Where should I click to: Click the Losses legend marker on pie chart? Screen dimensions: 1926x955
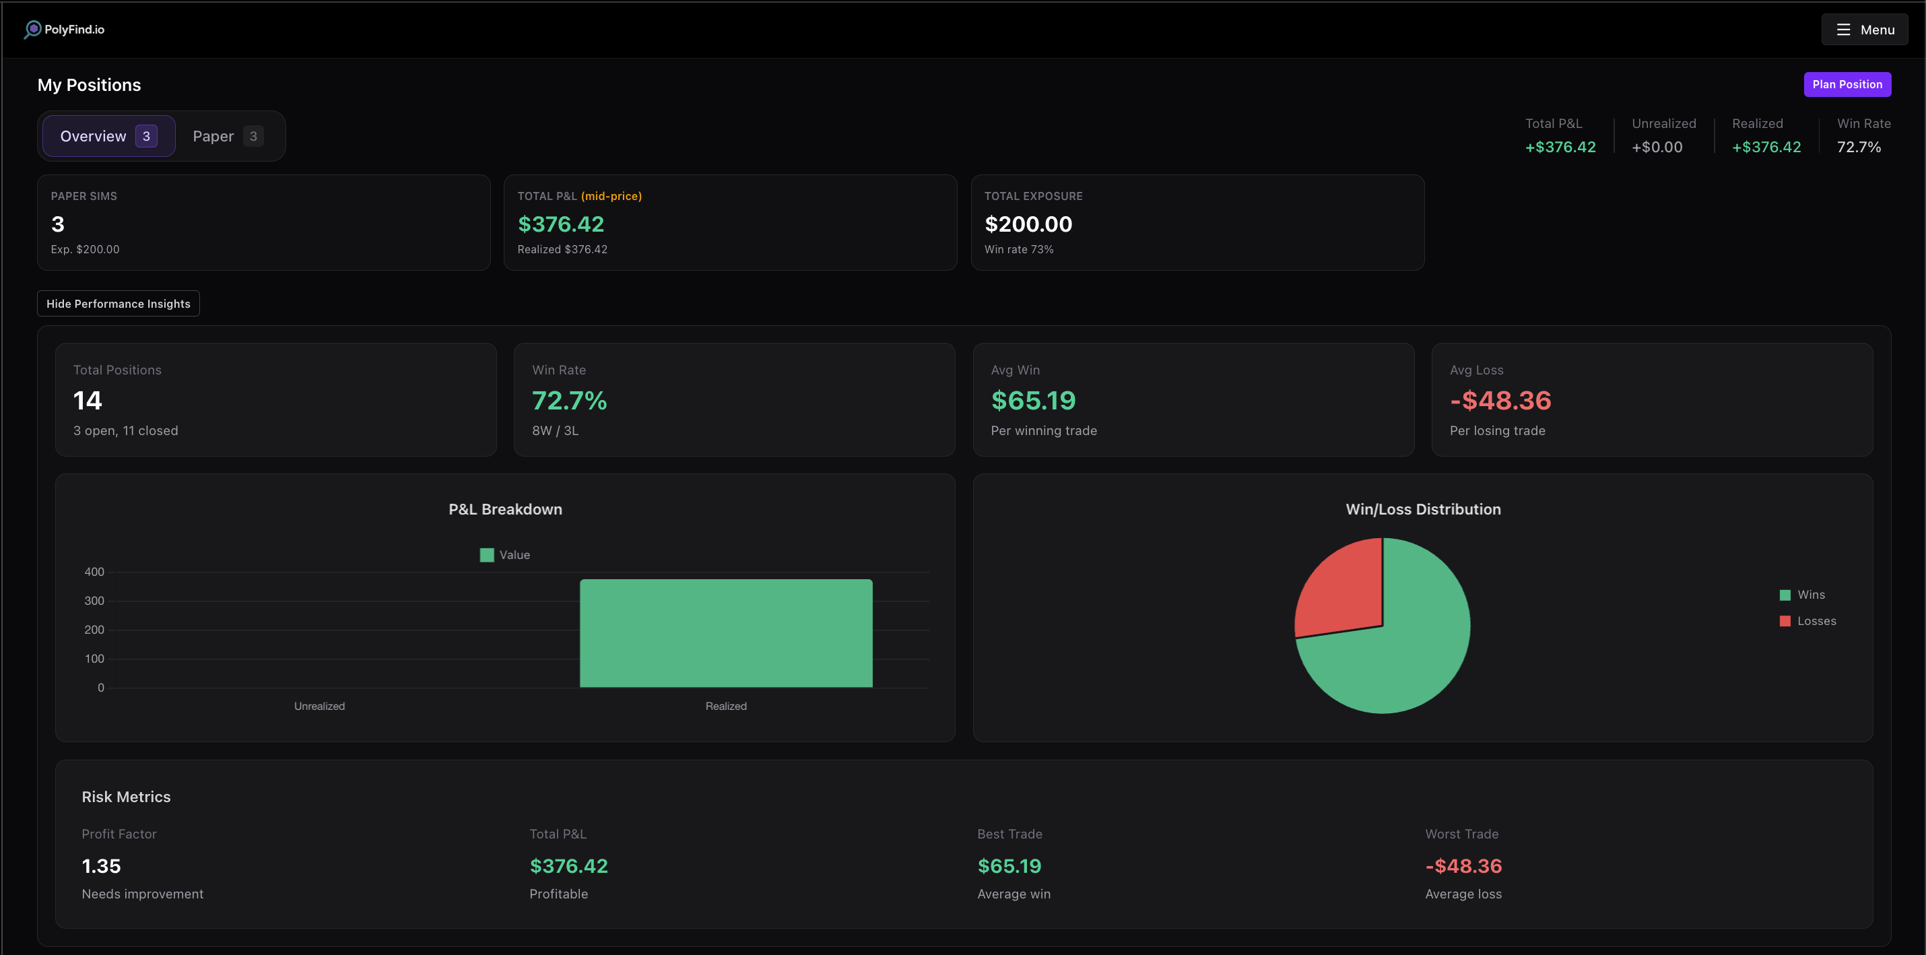click(x=1785, y=620)
